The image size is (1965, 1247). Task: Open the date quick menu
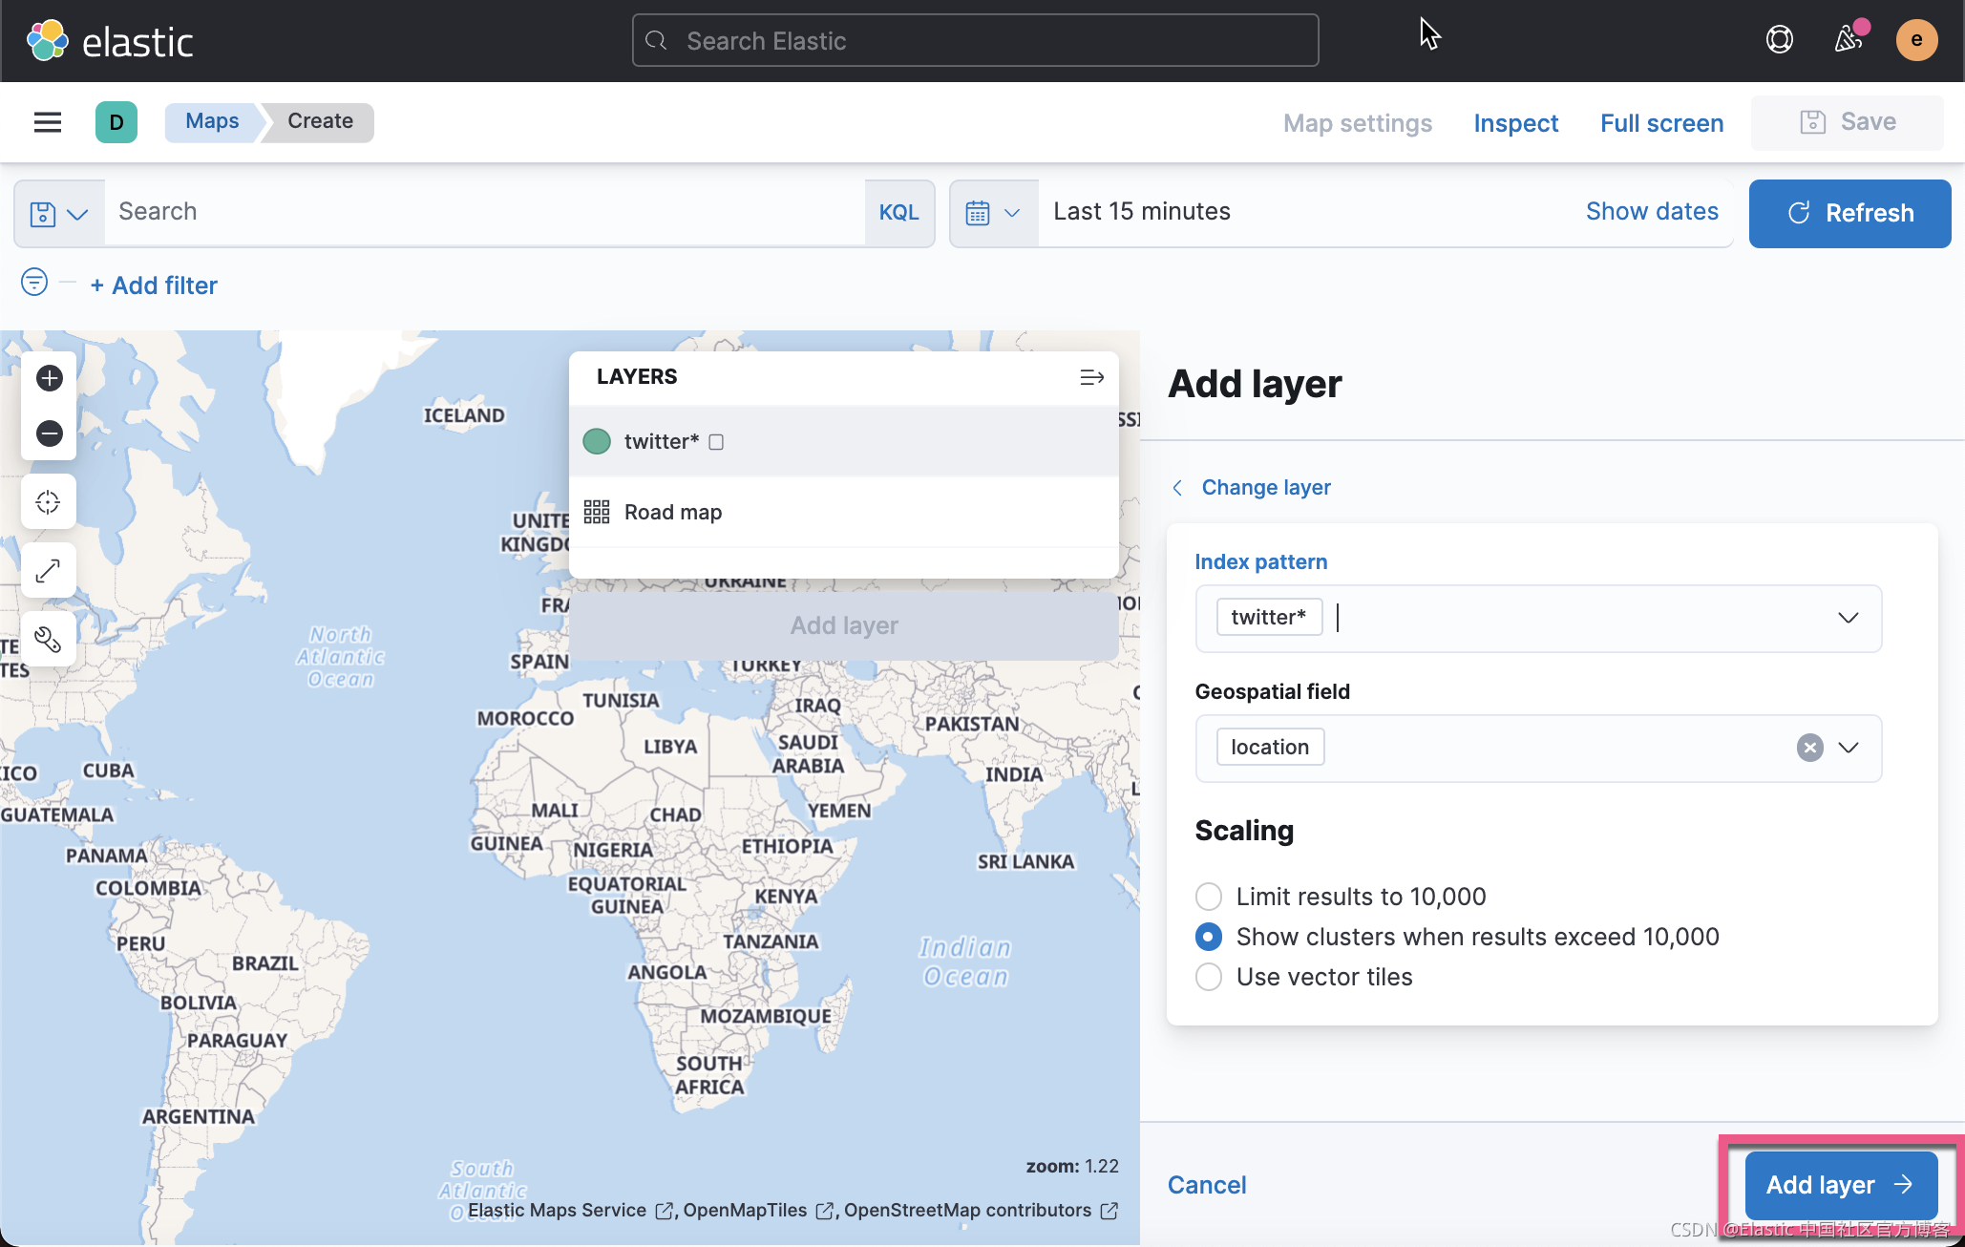point(994,213)
